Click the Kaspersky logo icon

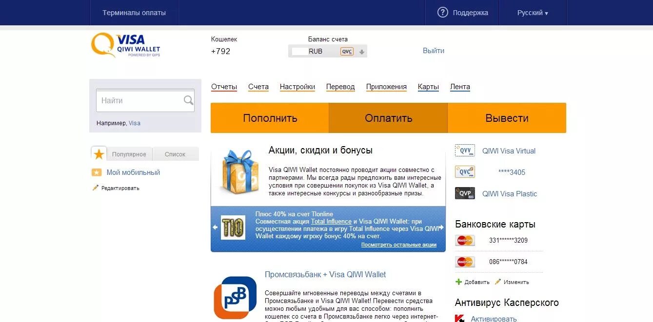459,319
